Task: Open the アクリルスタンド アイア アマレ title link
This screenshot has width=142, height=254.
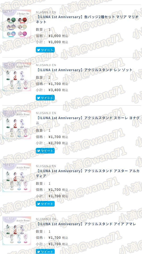Action: click(x=86, y=224)
